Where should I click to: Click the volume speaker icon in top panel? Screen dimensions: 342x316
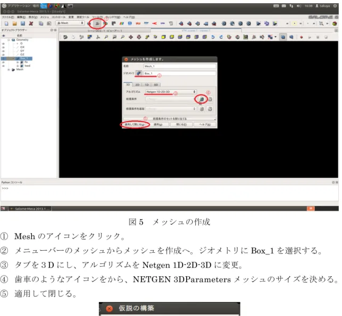pyautogui.click(x=298, y=6)
